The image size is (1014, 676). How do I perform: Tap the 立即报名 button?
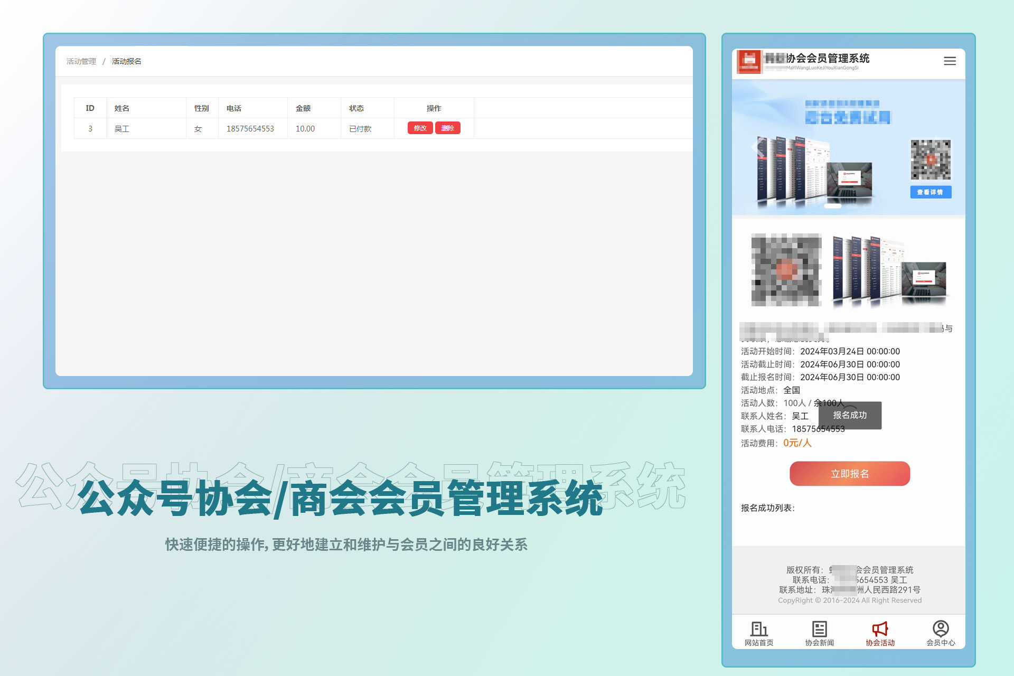pyautogui.click(x=850, y=474)
